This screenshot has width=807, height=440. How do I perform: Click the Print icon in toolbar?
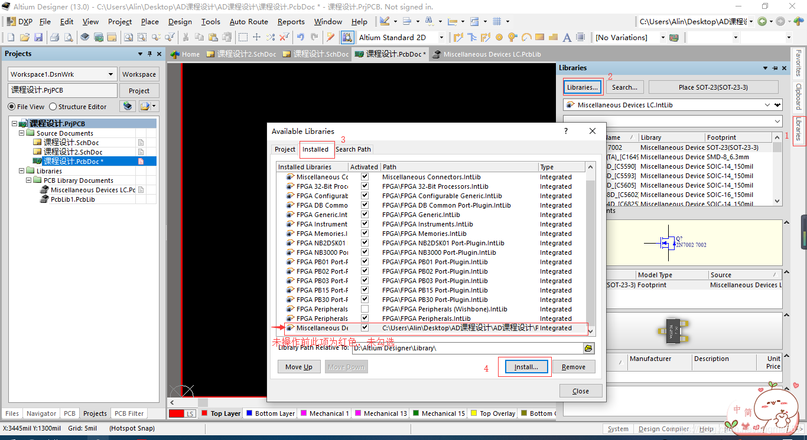pyautogui.click(x=54, y=37)
